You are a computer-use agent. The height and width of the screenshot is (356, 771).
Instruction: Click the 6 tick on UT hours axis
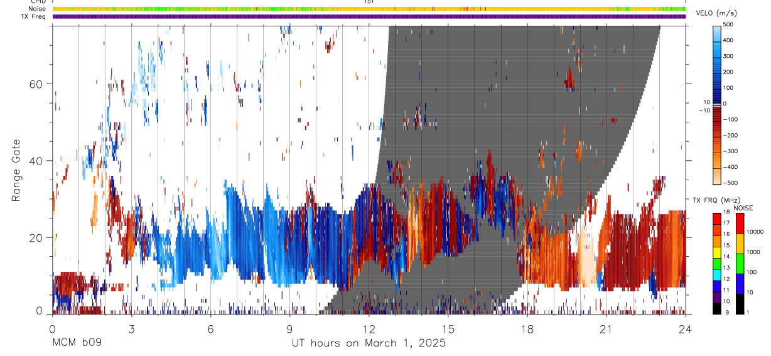pyautogui.click(x=210, y=328)
